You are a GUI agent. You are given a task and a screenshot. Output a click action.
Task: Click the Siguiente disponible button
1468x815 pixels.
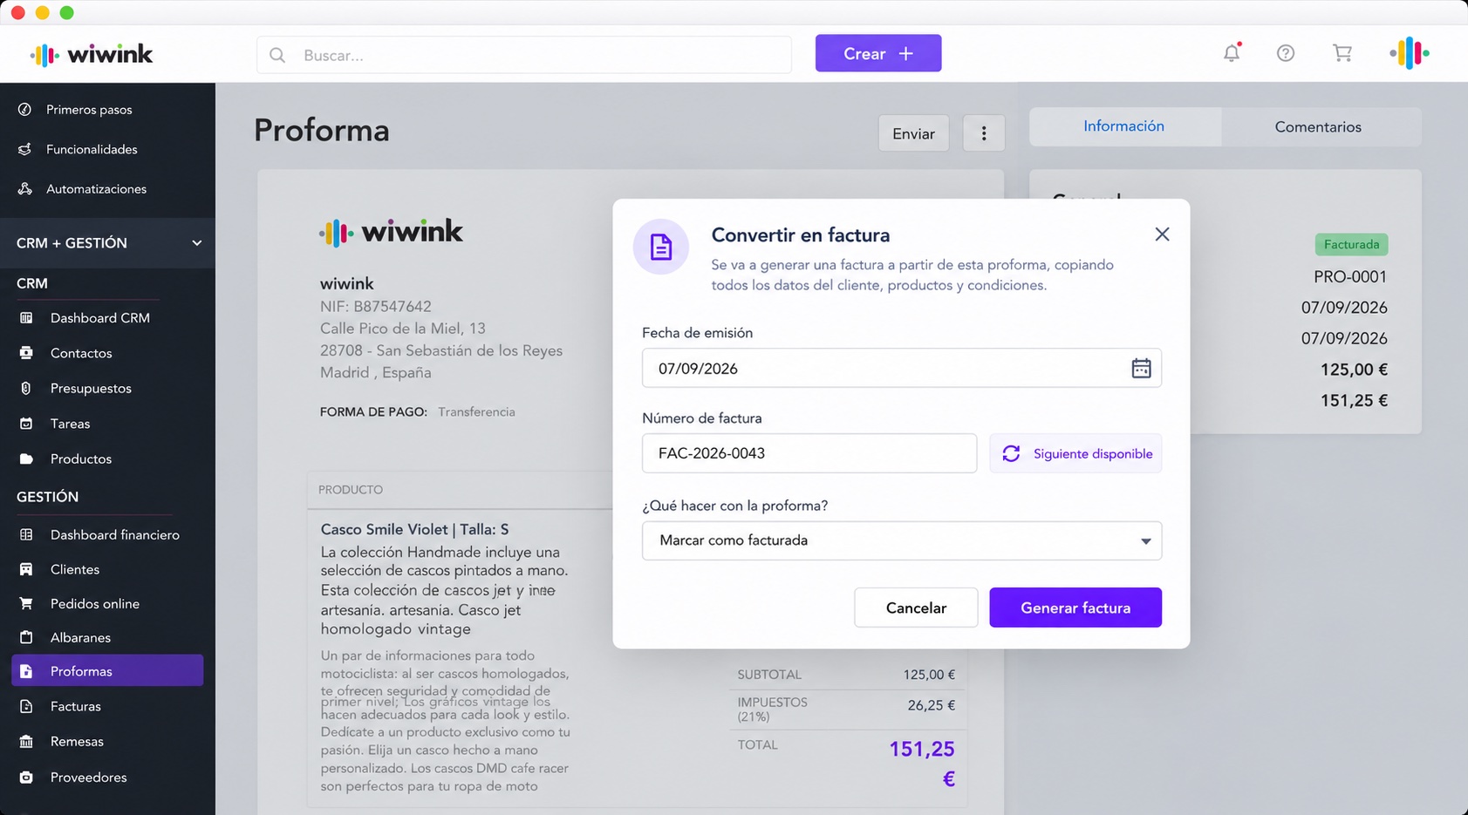click(x=1075, y=453)
